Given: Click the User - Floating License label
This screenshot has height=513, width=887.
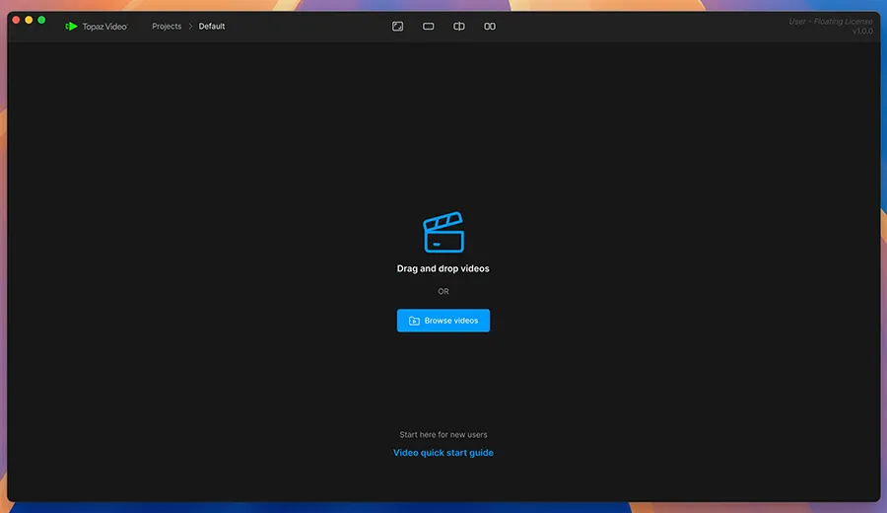Looking at the screenshot, I should pos(831,22).
